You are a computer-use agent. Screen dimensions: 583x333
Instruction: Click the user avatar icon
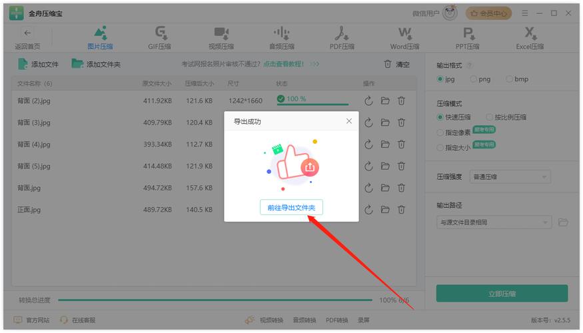tap(450, 13)
